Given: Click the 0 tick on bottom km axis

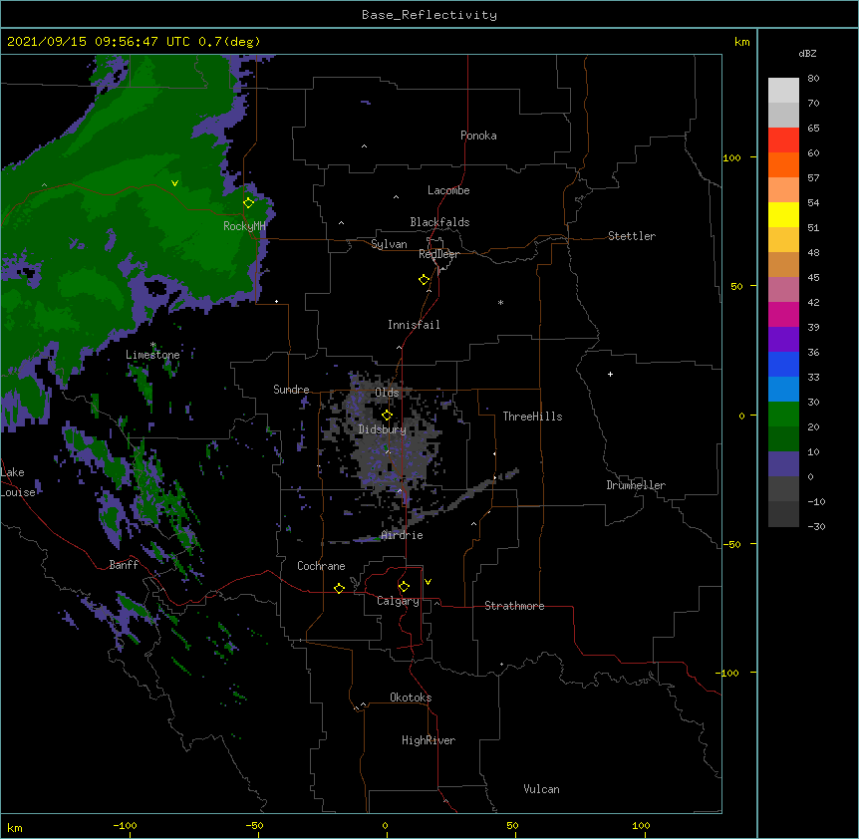Looking at the screenshot, I should tap(385, 825).
